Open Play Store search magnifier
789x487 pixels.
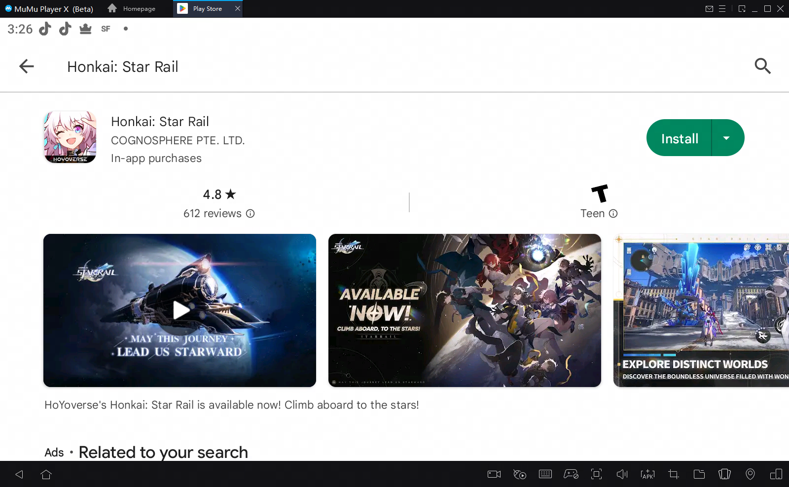(762, 66)
